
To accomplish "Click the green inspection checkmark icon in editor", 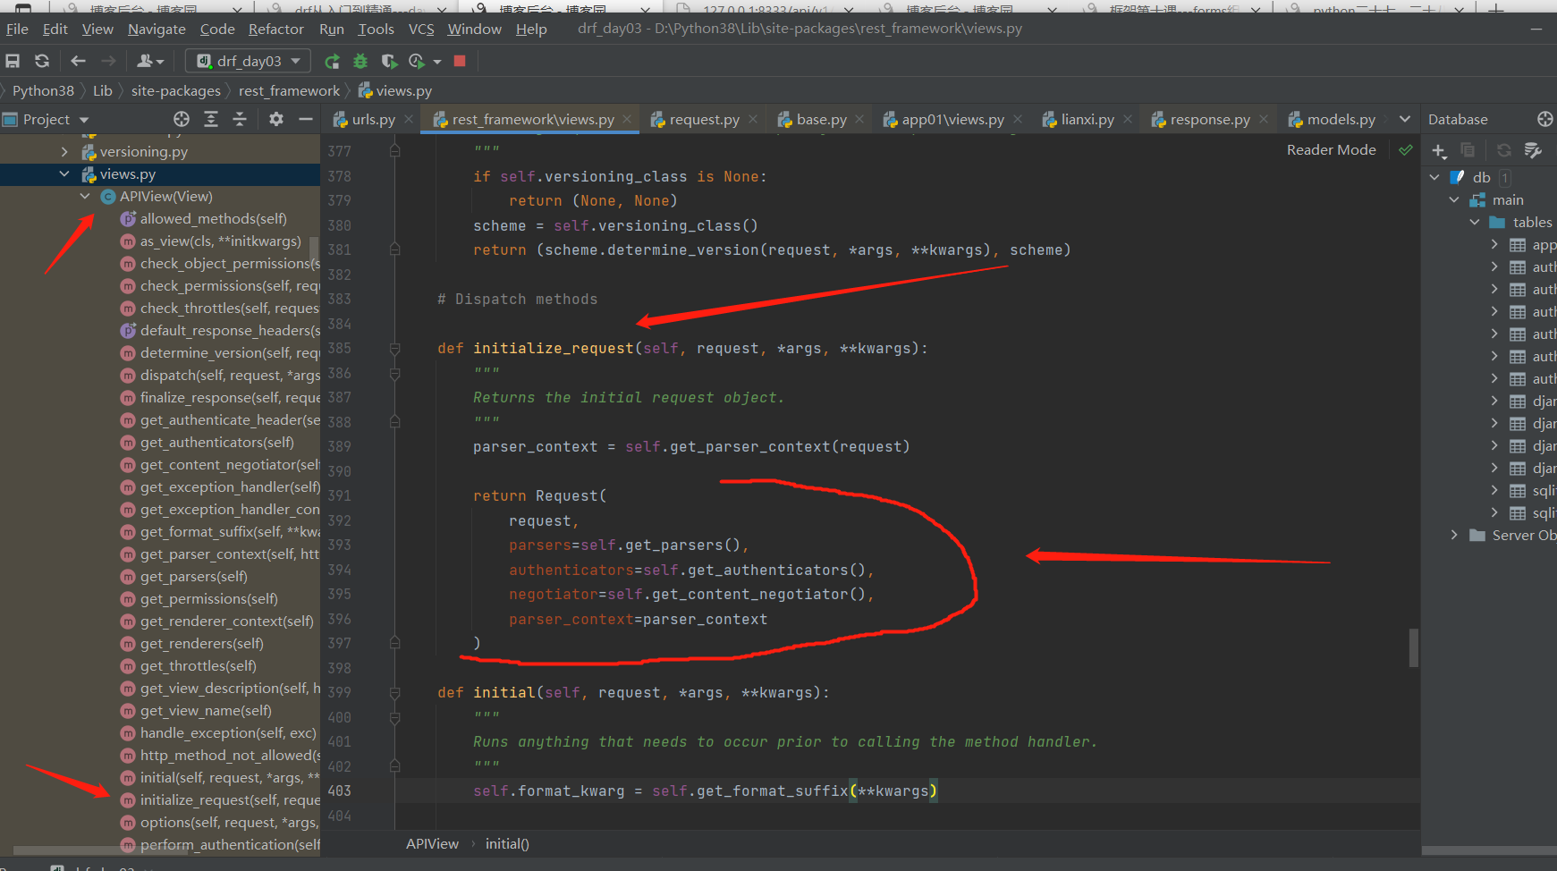I will click(x=1406, y=150).
